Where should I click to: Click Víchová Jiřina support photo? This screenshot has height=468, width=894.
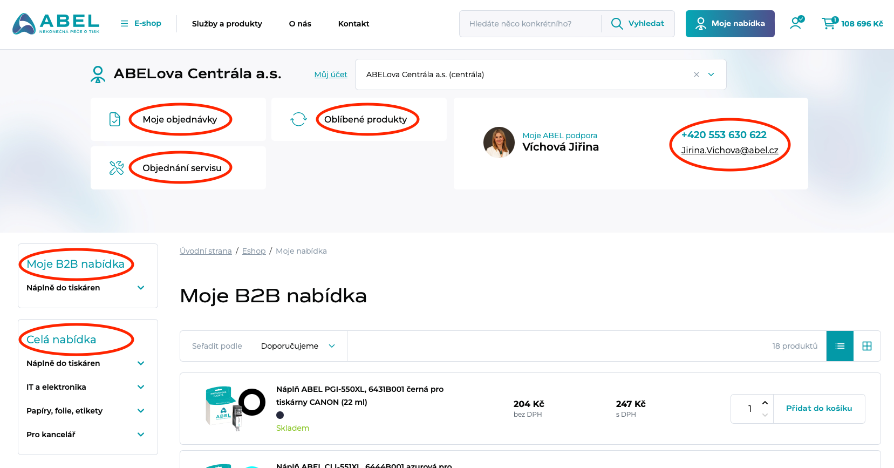499,143
